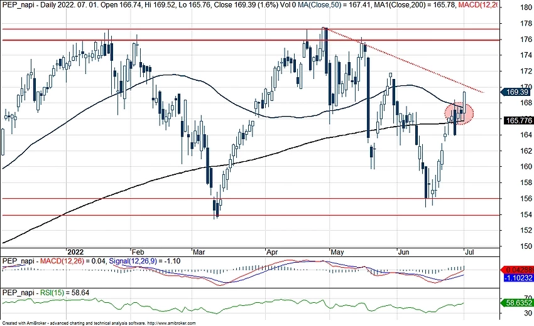
Task: Click the 150 price axis label
Action: point(526,246)
